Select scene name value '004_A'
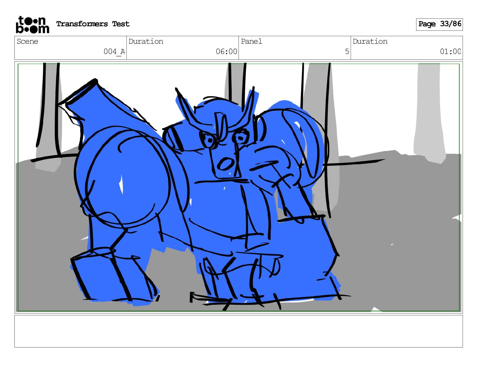The height and width of the screenshot is (369, 478). pos(114,52)
